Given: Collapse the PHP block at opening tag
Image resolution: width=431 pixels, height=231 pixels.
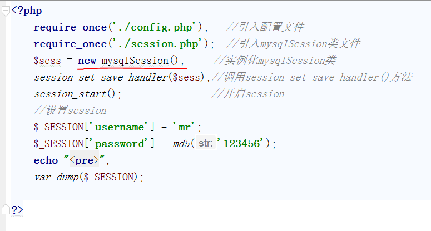Looking at the screenshot, I should pyautogui.click(x=6, y=11).
